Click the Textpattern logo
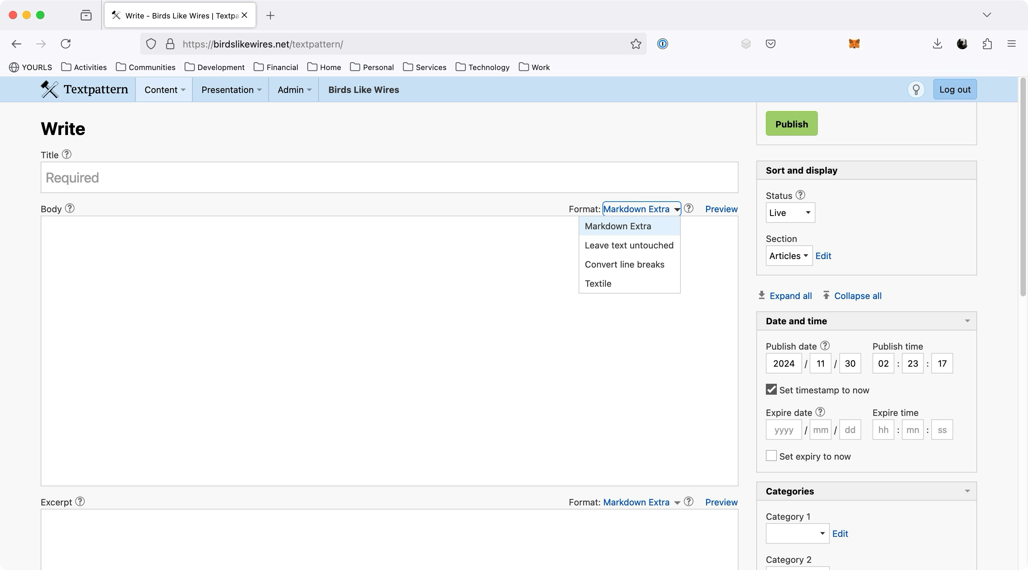 [84, 90]
